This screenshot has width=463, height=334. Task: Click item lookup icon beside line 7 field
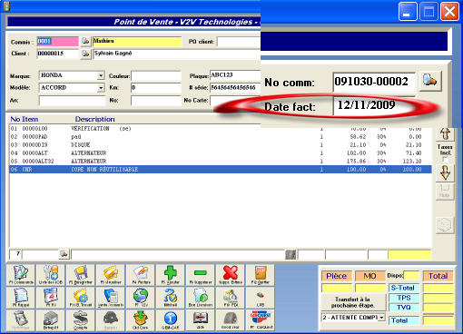coord(64,254)
